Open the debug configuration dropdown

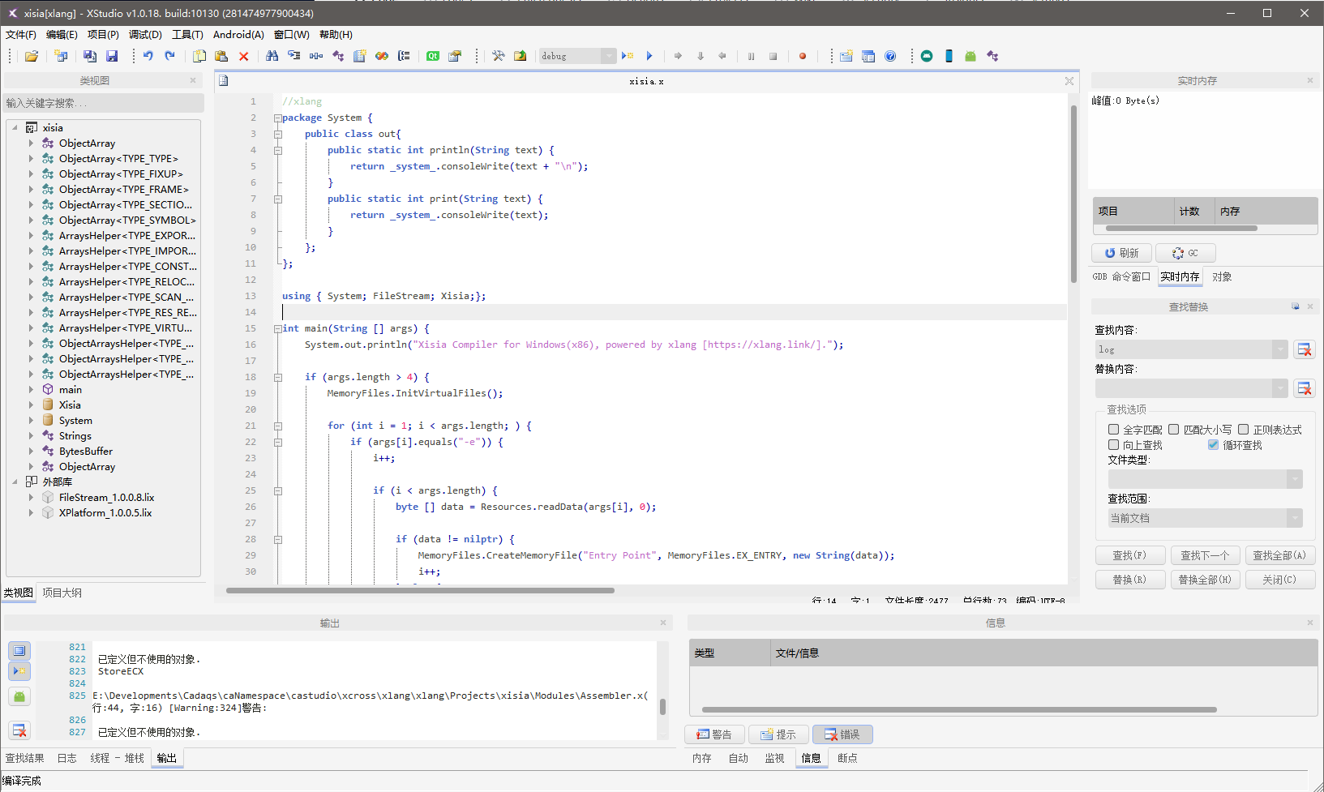coord(608,56)
